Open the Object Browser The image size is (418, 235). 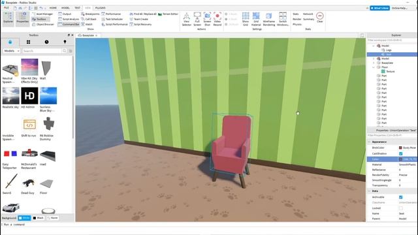coord(43,24)
